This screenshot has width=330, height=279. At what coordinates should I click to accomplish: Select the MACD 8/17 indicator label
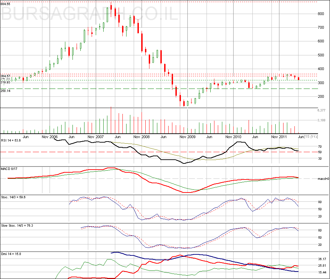click(x=9, y=169)
